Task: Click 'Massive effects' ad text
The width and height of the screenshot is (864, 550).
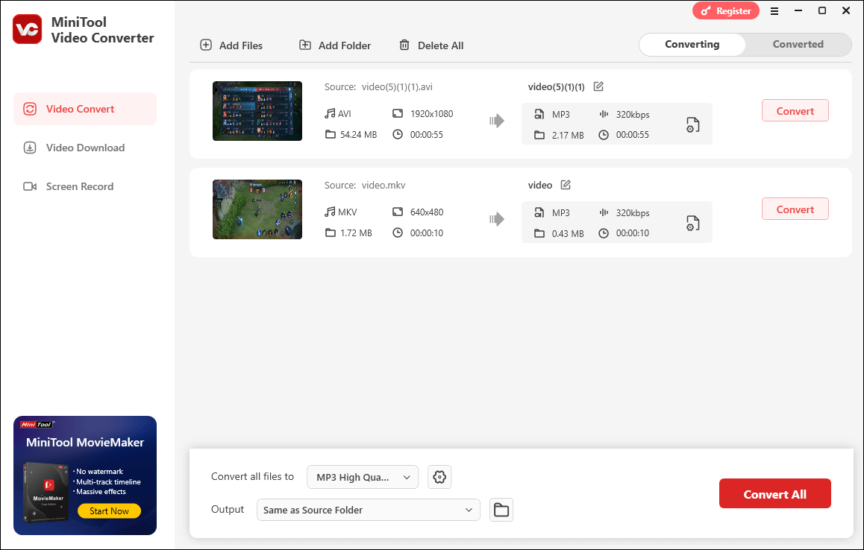Action: 101,492
